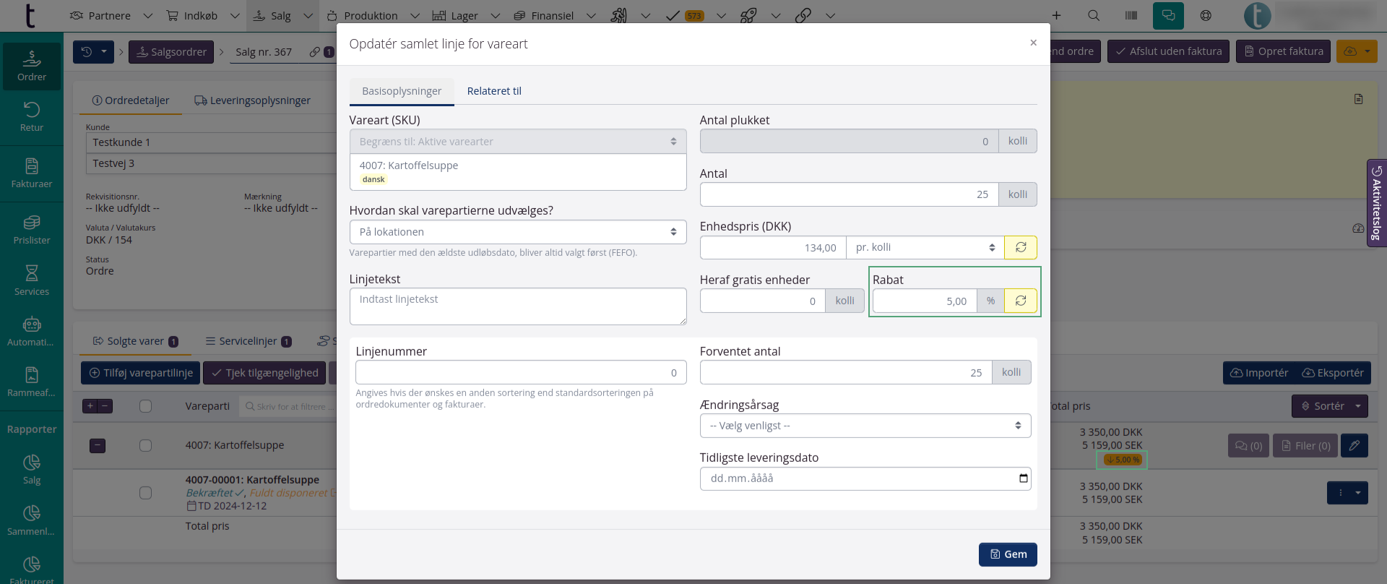Open the Ændringsårsag dropdown
Image resolution: width=1387 pixels, height=584 pixels.
point(865,426)
